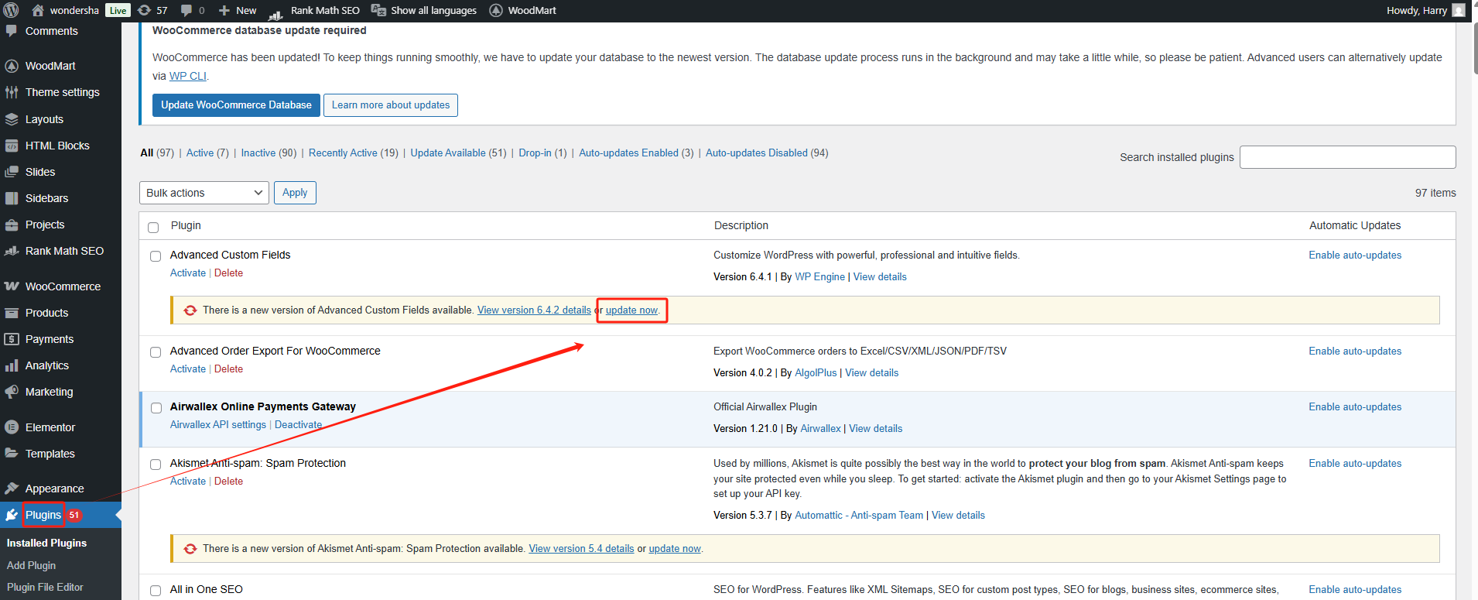Tick the Advanced Custom Fields checkbox
The height and width of the screenshot is (600, 1478).
click(x=156, y=256)
